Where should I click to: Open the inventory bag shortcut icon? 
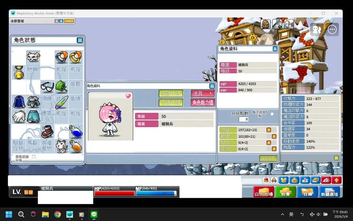click(295, 180)
